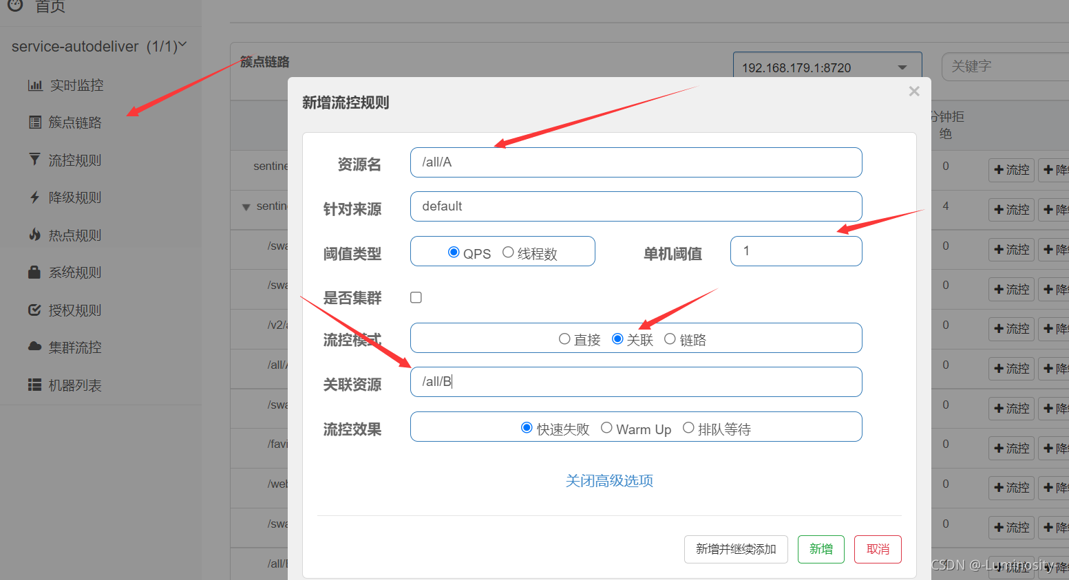Click the lightning bolt icon beside 降级规则
Viewport: 1069px width, 580px height.
(x=34, y=197)
